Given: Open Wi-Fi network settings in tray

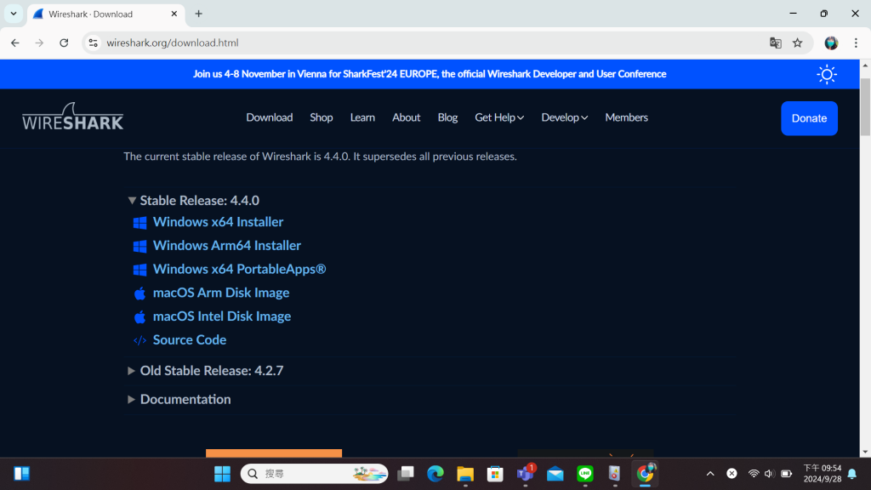Looking at the screenshot, I should (x=754, y=474).
